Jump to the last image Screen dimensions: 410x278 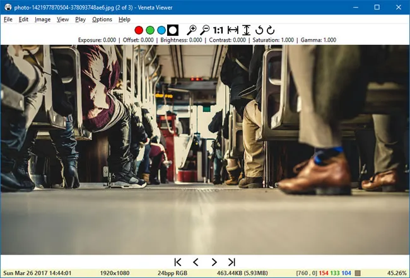(x=231, y=262)
